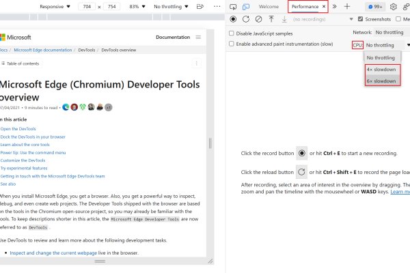Image resolution: width=410 pixels, height=273 pixels.
Task: Check Enable advanced paint instrumentation
Action: pos(232,44)
